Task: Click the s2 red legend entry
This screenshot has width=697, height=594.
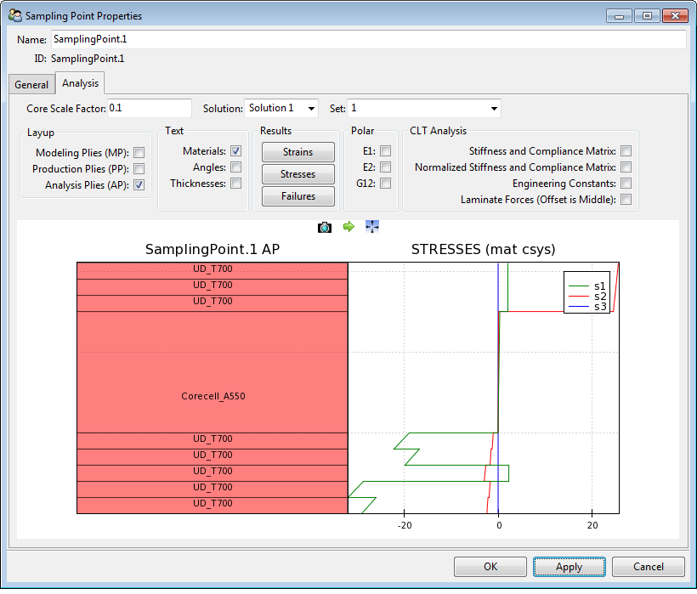Action: (586, 297)
